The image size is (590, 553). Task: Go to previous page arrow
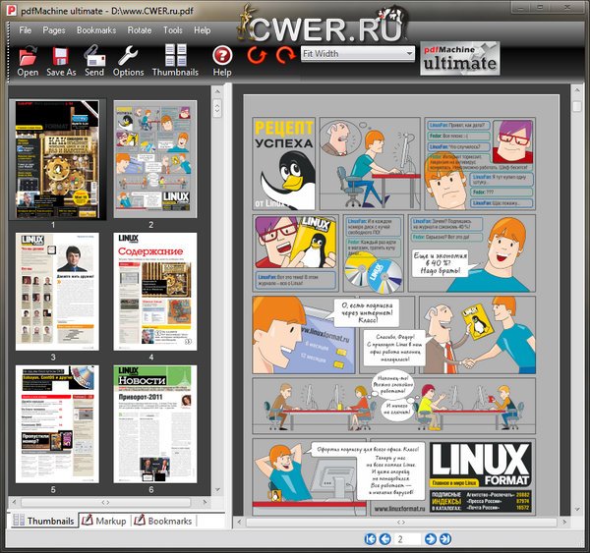(384, 539)
